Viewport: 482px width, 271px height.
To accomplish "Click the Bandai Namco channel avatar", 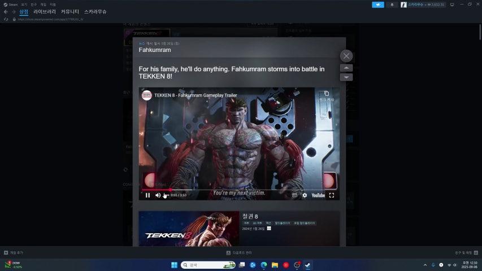I will [x=146, y=95].
